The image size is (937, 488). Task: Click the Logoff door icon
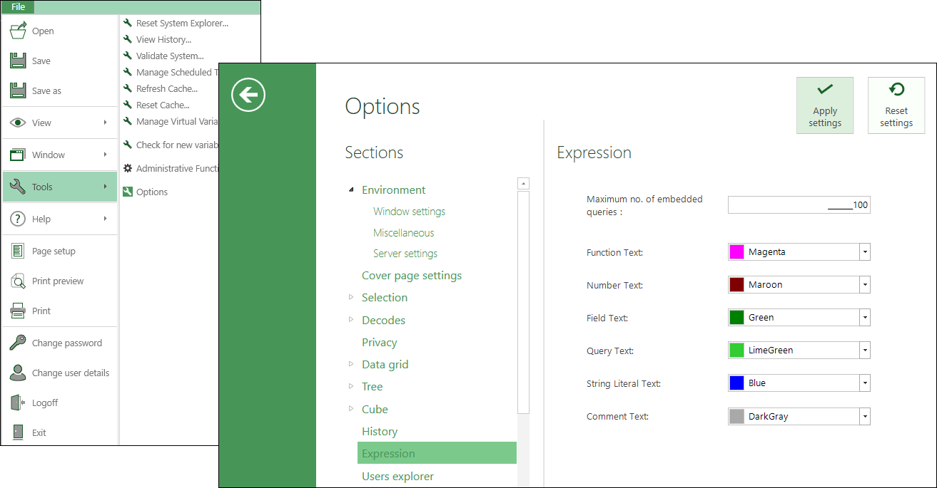coord(18,403)
